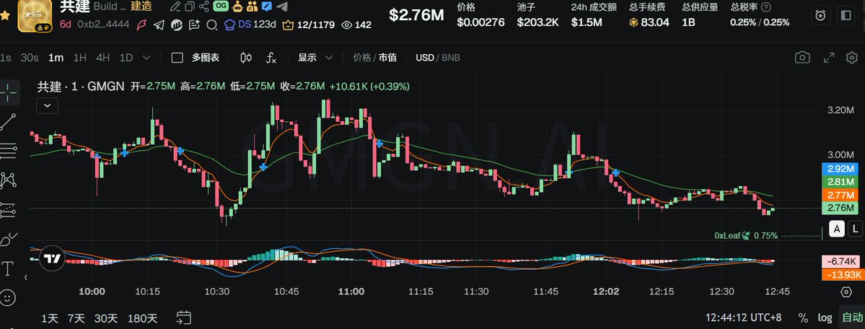Open the 共建 token logo thumbnail
The image size is (865, 329).
[35, 14]
